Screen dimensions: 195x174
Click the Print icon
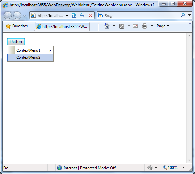[x=145, y=26]
